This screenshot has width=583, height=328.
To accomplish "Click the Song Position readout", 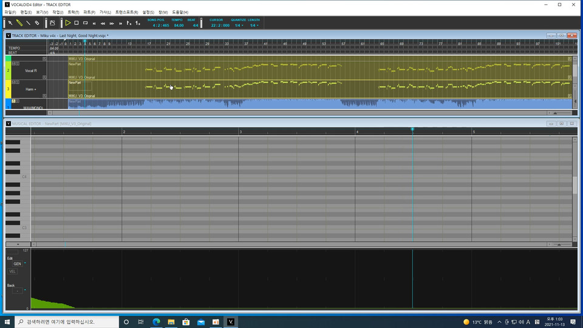I will tap(160, 26).
